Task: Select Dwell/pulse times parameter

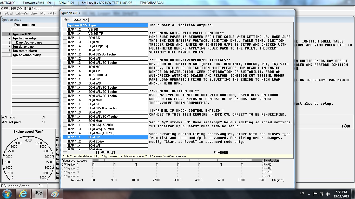Action: click(30, 42)
